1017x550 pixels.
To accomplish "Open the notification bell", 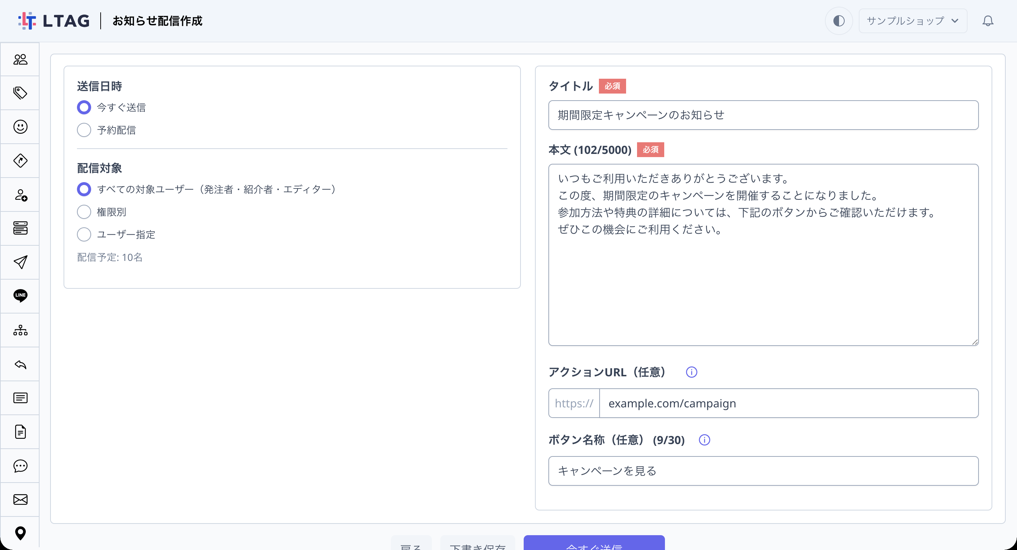I will pyautogui.click(x=988, y=21).
